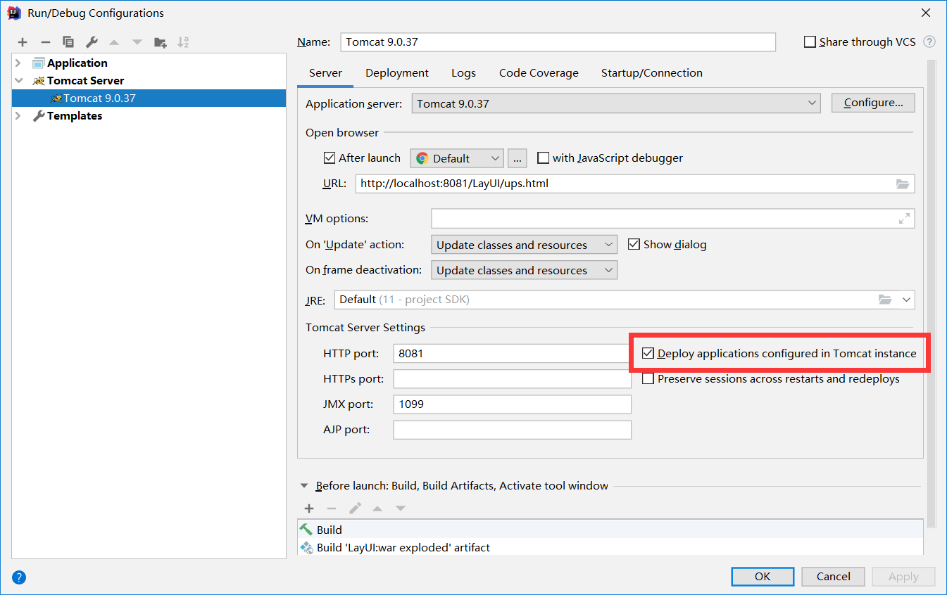The image size is (947, 595).
Task: Click the OK button
Action: point(763,577)
